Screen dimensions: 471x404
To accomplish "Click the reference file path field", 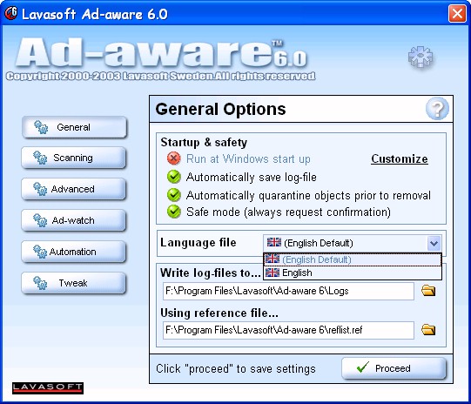I will [x=288, y=330].
